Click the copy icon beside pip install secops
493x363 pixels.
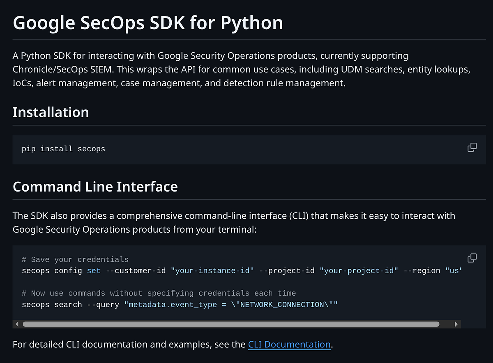point(472,147)
